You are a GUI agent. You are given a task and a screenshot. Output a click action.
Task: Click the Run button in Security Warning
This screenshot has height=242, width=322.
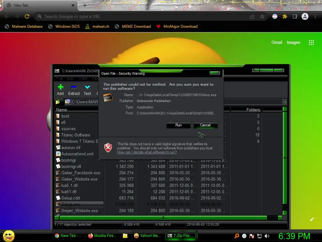[179, 125]
